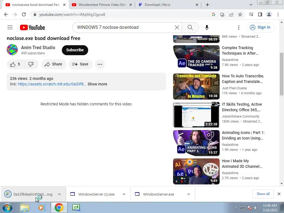The image size is (284, 213).
Task: Open the Animated 3D Channel video thumbnail
Action: coord(196,171)
